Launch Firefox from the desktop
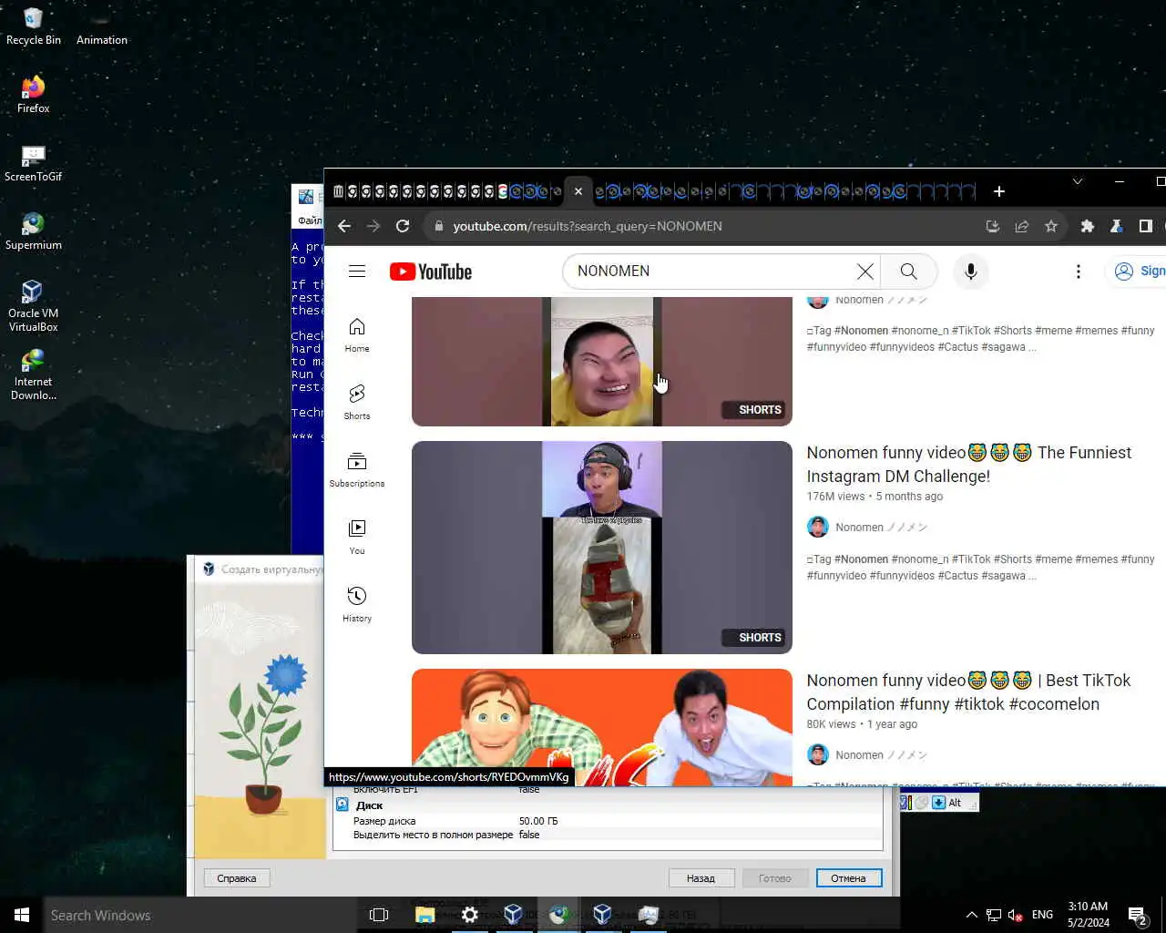Image resolution: width=1166 pixels, height=933 pixels. coord(34,95)
